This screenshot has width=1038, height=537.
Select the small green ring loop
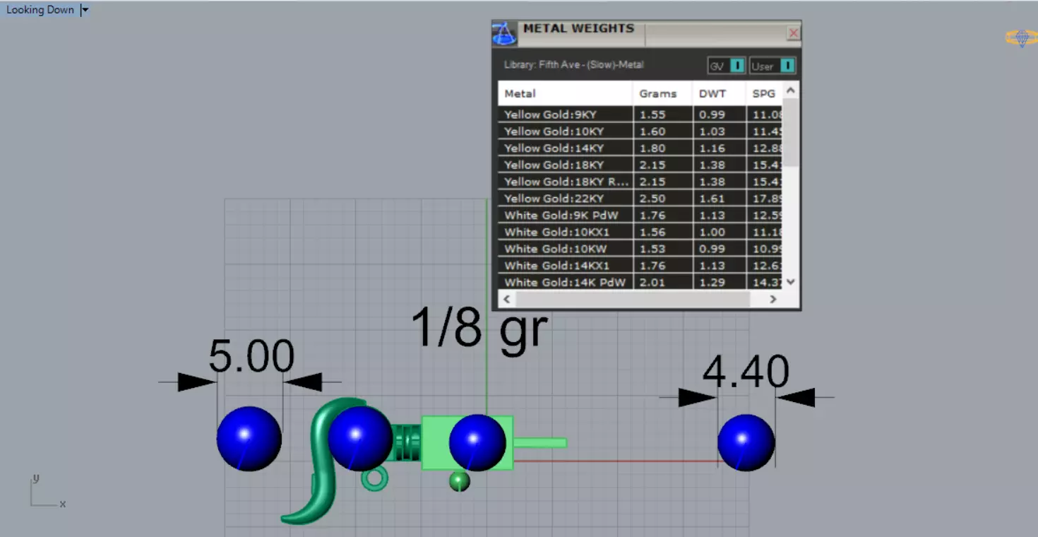(375, 478)
